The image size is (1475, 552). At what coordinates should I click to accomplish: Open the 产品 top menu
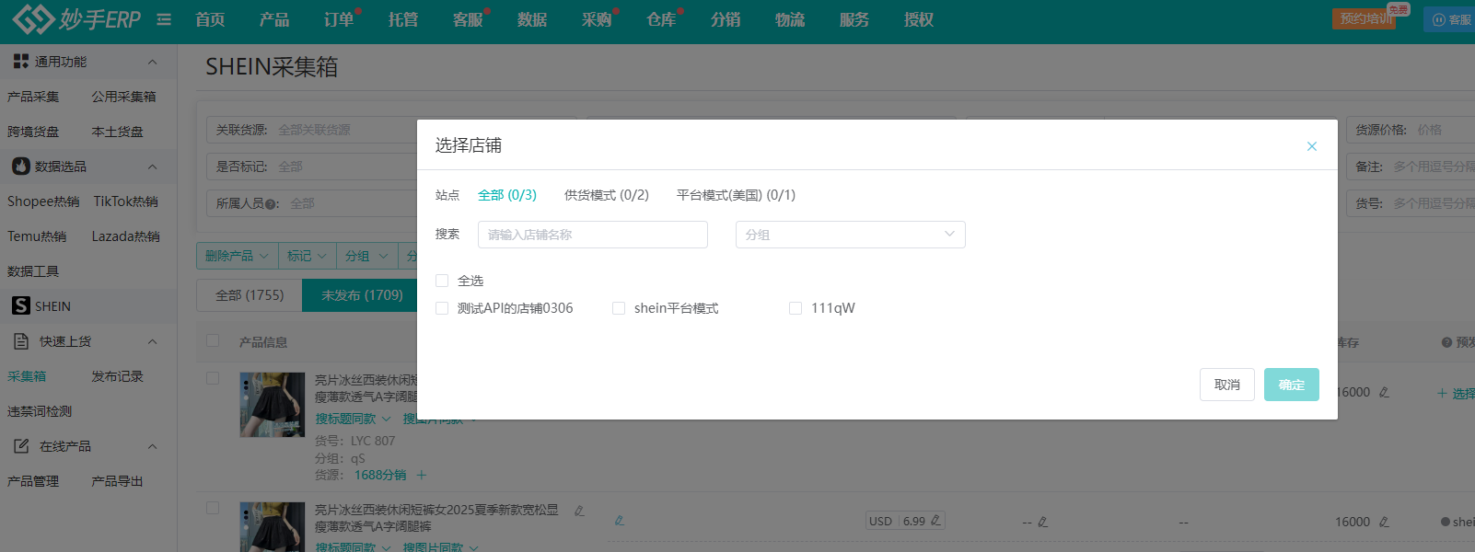[274, 19]
